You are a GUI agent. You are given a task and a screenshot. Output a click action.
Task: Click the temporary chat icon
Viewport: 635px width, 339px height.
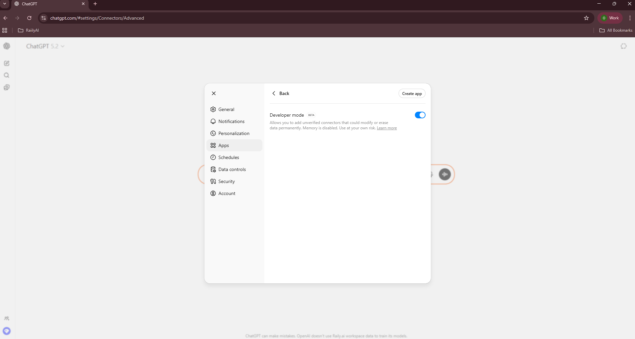(x=623, y=46)
